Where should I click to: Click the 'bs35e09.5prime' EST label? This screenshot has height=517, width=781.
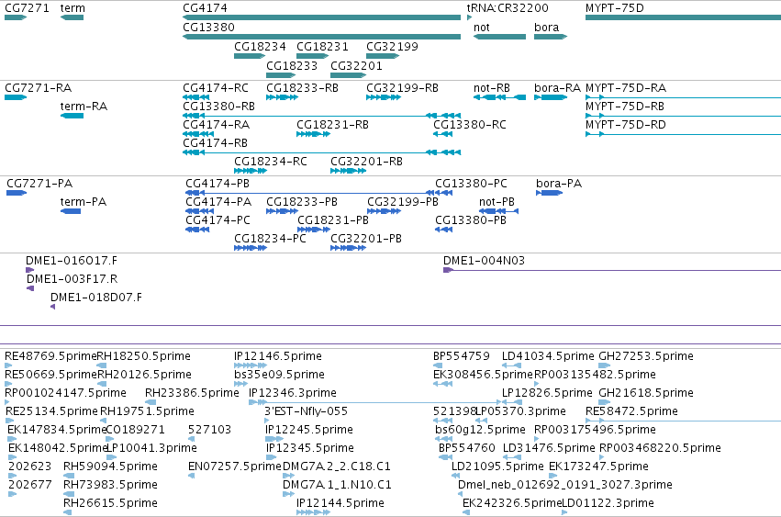click(x=279, y=375)
